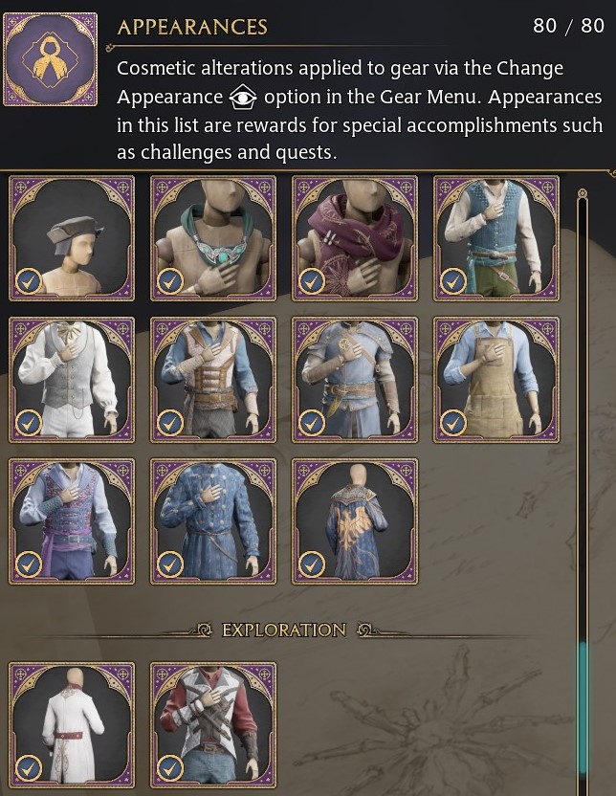
Task: Pick the white robe under Exploration
Action: (x=72, y=725)
